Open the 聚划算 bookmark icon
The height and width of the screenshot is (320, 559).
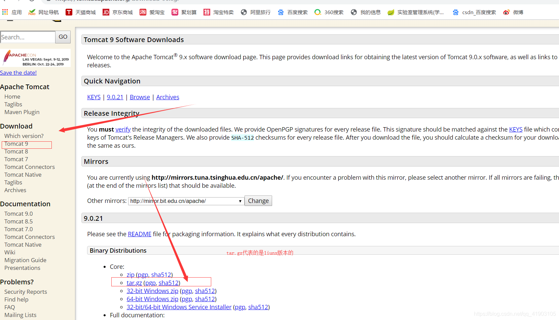(175, 12)
